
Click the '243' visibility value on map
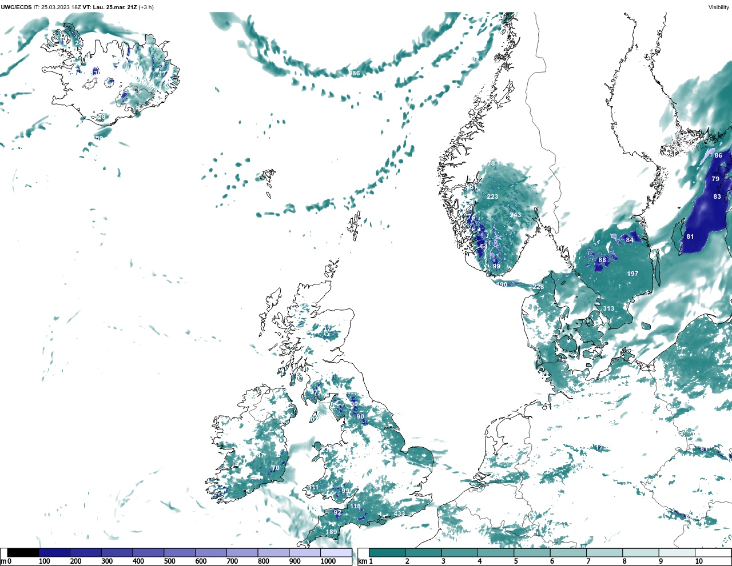pyautogui.click(x=515, y=215)
